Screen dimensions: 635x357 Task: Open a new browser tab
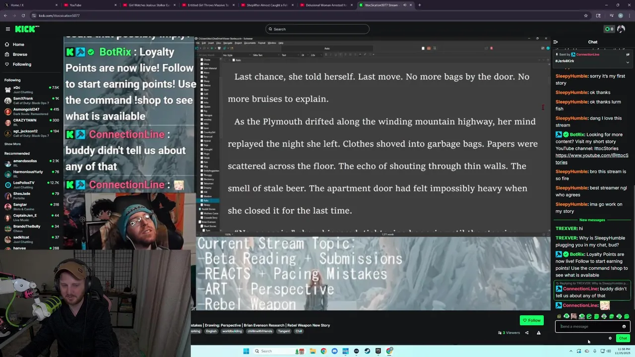(x=419, y=5)
